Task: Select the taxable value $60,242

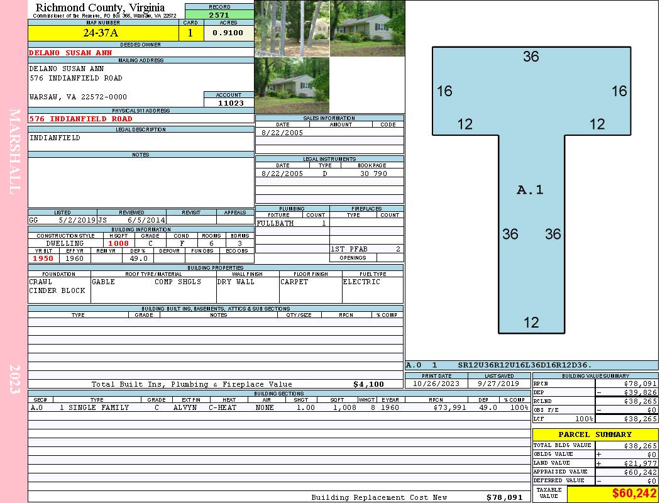Action: [634, 494]
